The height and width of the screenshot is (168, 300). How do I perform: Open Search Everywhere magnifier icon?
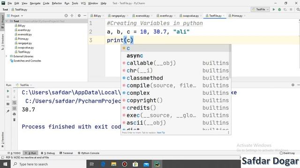point(298,9)
